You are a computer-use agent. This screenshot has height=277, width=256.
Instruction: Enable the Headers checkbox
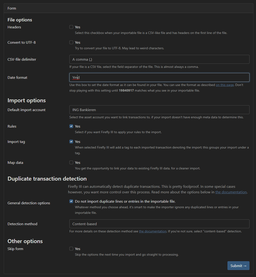(x=71, y=27)
